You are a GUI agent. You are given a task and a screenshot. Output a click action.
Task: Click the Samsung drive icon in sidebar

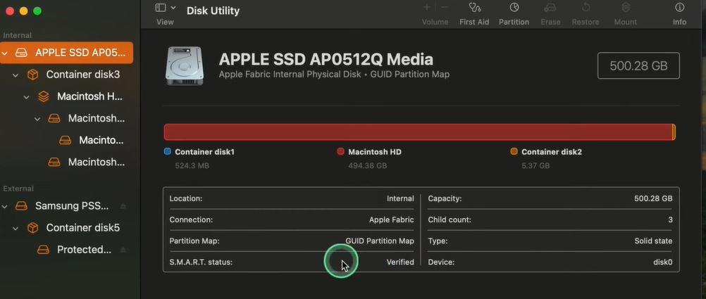click(x=21, y=206)
